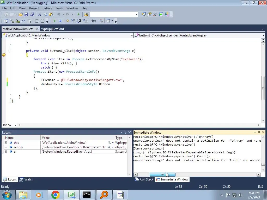Open the Undo history dropdown arrow
The image size is (267, 200).
click(x=63, y=15)
